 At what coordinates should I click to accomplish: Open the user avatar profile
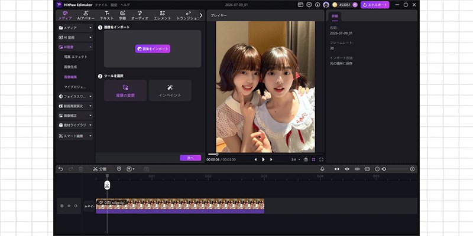tap(326, 5)
